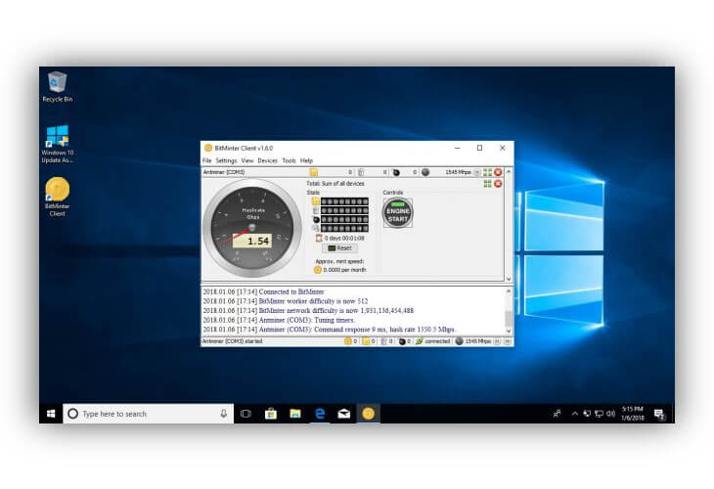Click the 'Tuning timers' log line
Screen dimensions: 714x489
click(x=279, y=320)
